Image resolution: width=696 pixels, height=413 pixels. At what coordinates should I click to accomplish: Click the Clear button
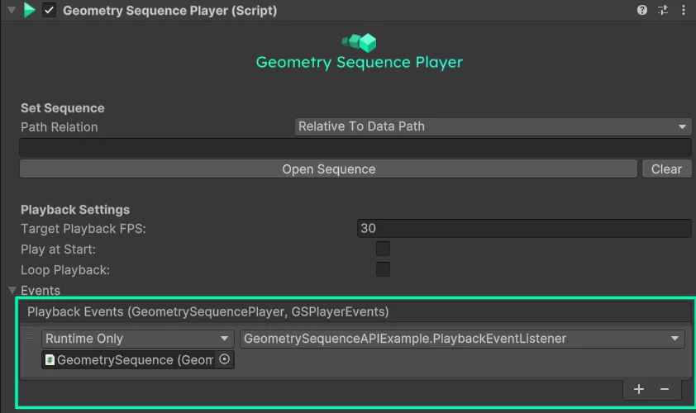pos(666,169)
